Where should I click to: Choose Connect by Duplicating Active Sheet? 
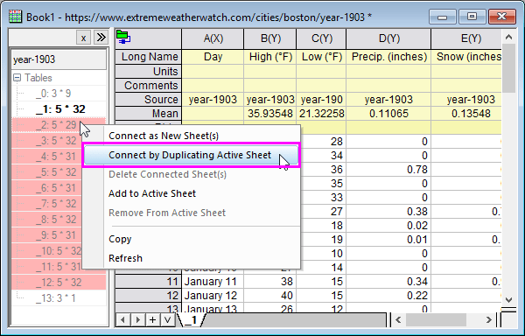(191, 155)
